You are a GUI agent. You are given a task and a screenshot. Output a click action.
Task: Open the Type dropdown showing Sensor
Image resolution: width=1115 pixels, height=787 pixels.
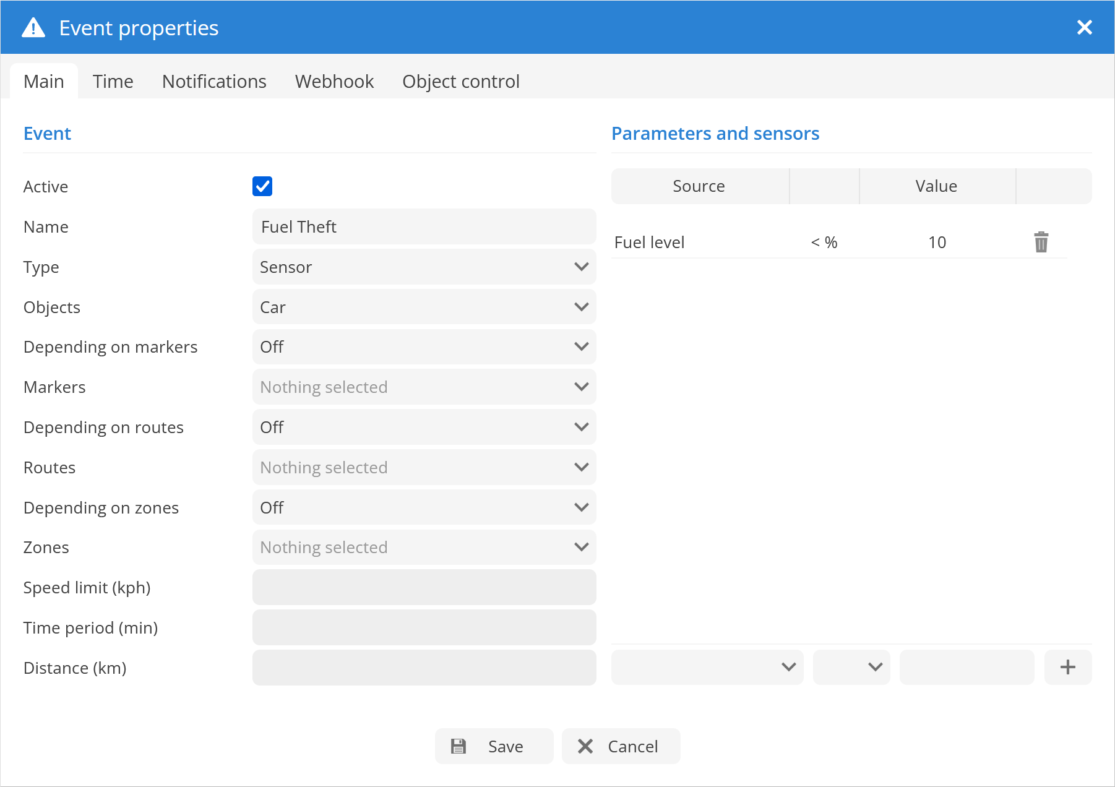(424, 267)
